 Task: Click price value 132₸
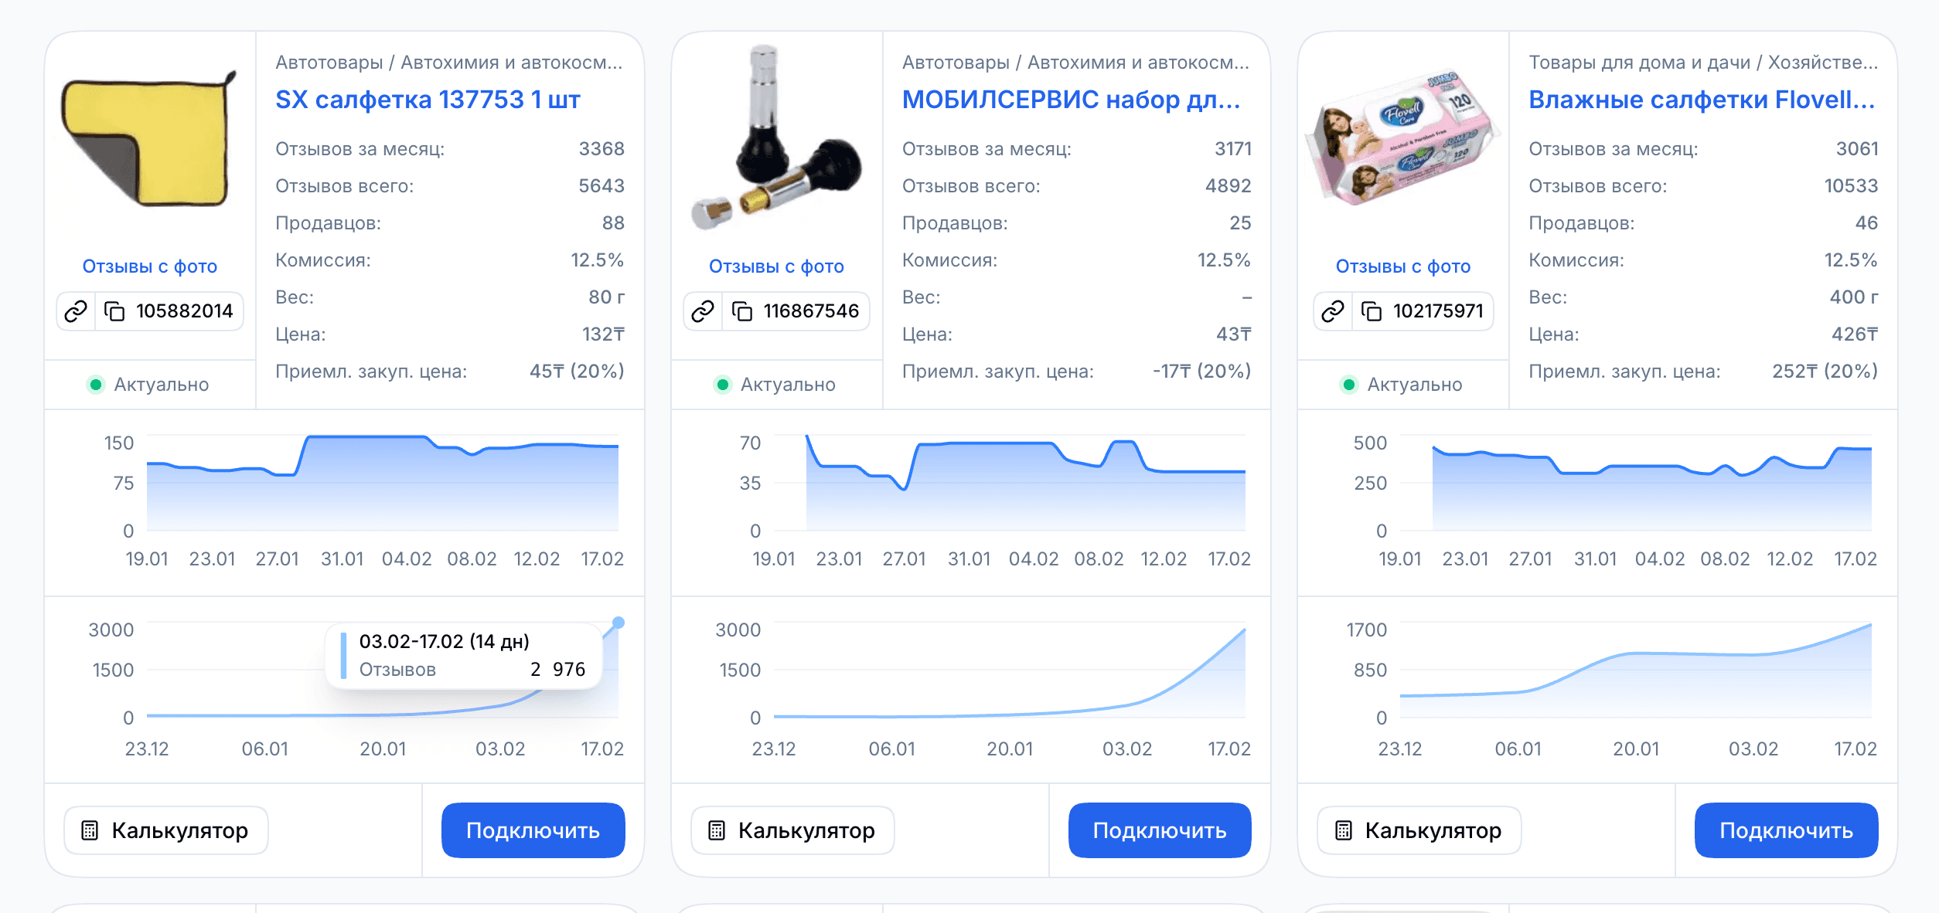tap(603, 334)
